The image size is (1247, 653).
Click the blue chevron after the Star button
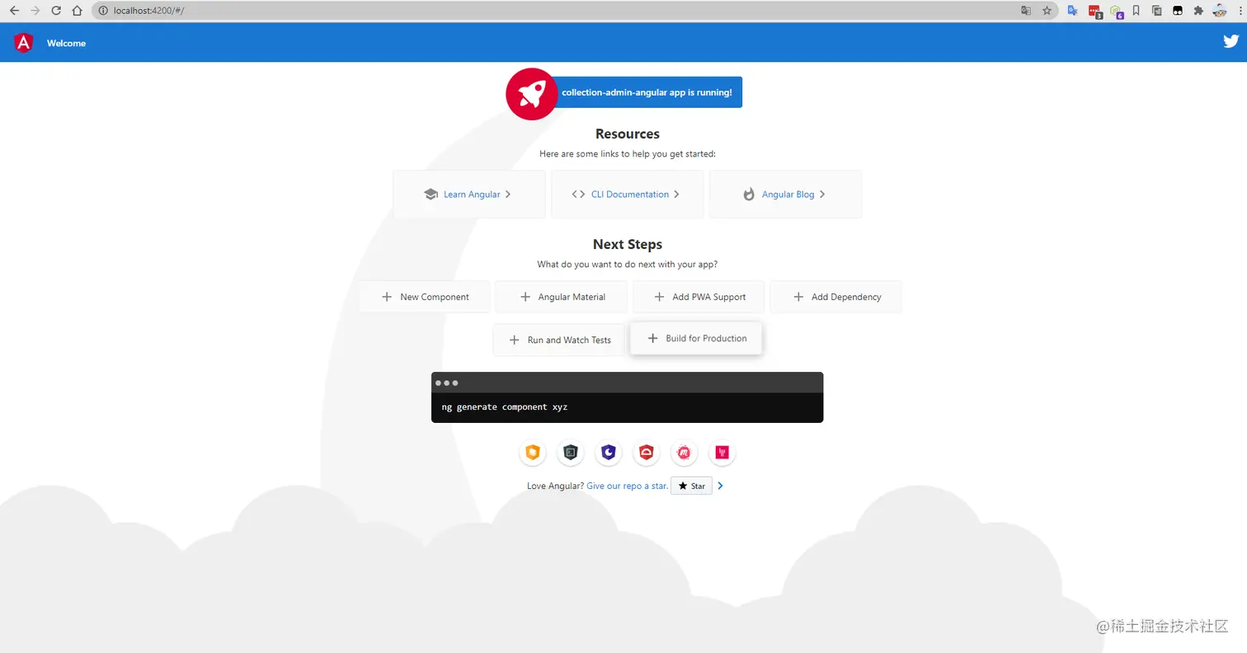tap(721, 486)
